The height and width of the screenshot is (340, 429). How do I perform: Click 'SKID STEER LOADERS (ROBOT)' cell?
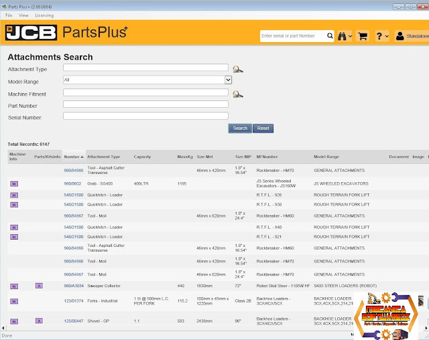[345, 286]
